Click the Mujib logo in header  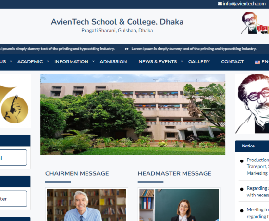click(x=255, y=23)
